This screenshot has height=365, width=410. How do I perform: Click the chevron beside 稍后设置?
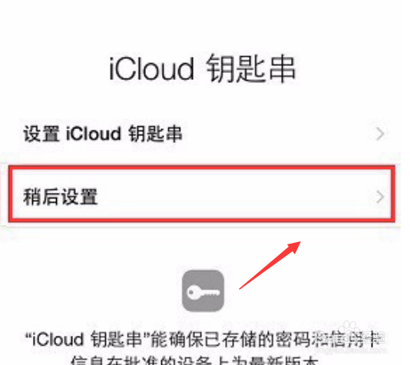click(x=380, y=197)
